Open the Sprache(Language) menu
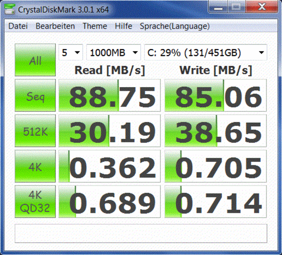The image size is (282, 255). [x=175, y=26]
